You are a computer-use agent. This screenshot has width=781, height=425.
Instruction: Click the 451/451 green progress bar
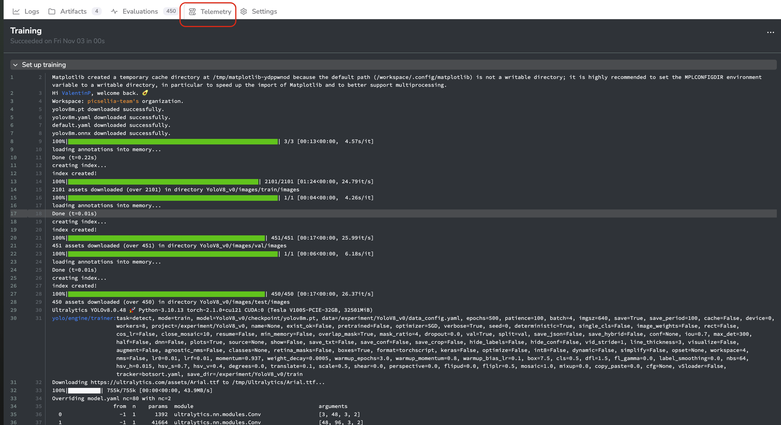166,238
